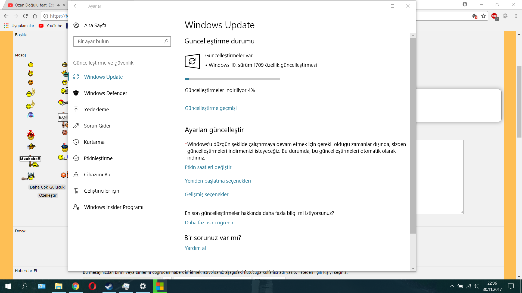
Task: Select Geliştiriciler için in the sidebar
Action: pyautogui.click(x=120, y=191)
